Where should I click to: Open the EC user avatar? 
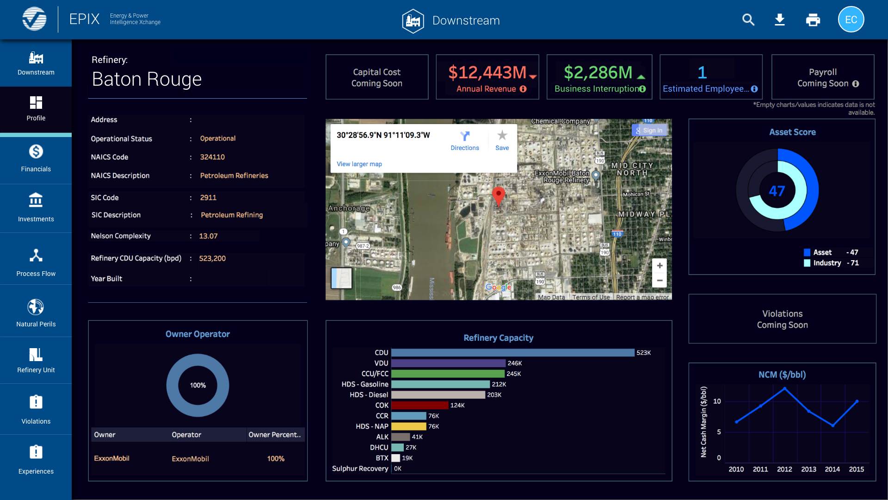click(x=851, y=19)
